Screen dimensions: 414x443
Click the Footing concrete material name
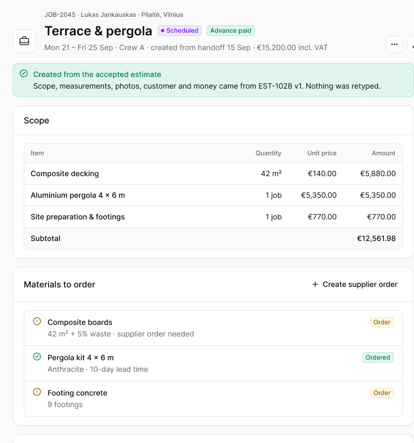[77, 393]
